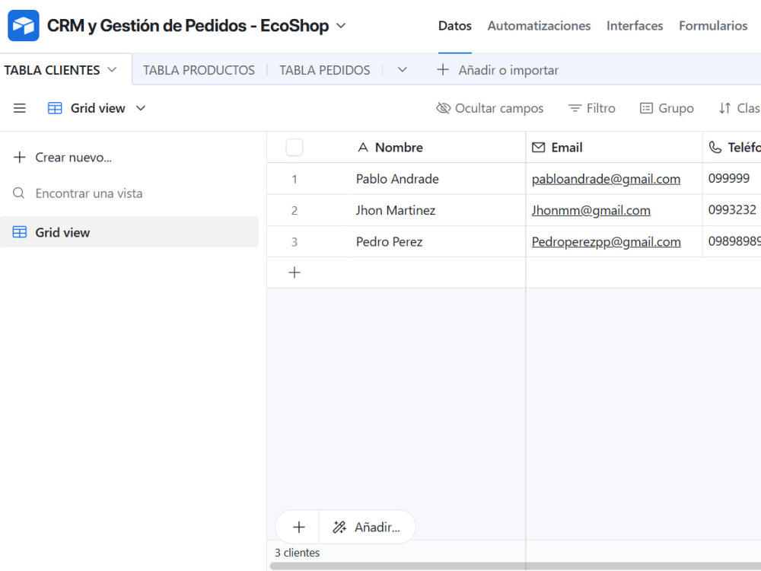
Task: Click row number 2
Action: pyautogui.click(x=294, y=210)
